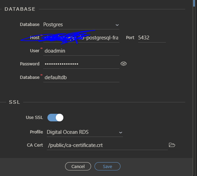197x176 pixels.
Task: Click the SSL section heading
Action: pos(15,102)
